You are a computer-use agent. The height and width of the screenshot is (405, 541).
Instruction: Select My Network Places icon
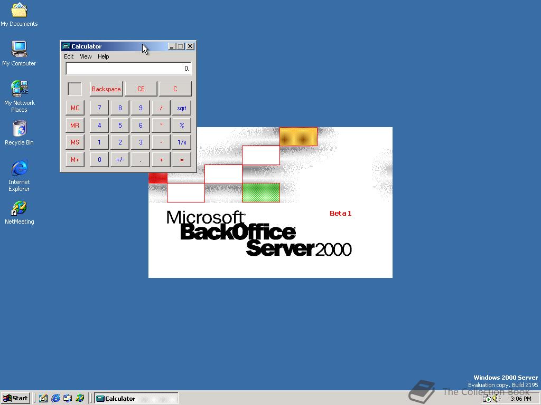click(19, 97)
